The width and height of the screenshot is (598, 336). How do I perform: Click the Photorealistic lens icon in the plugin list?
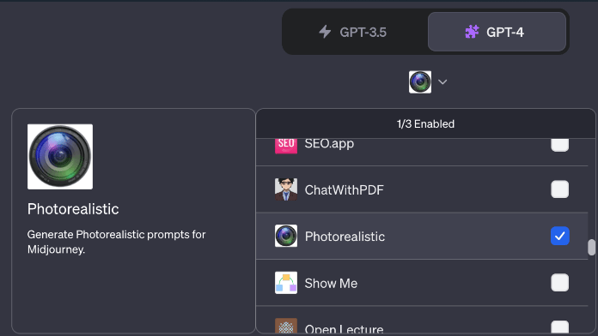[x=286, y=236]
